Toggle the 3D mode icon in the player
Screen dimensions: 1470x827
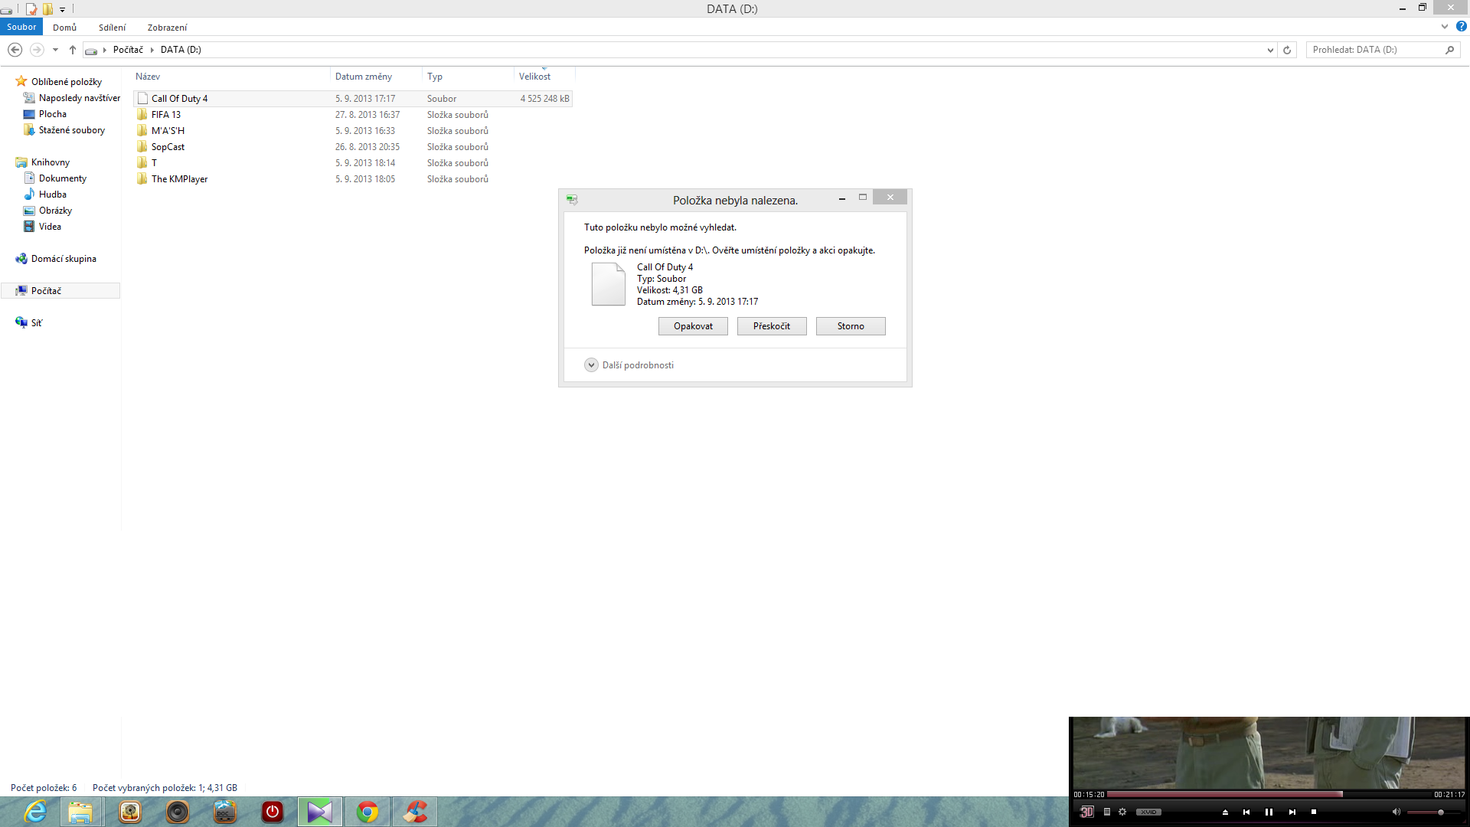[1086, 812]
